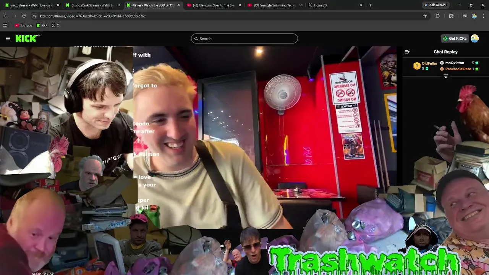Open OldFeller's leaderboard profile
489x275 pixels.
coord(429,63)
